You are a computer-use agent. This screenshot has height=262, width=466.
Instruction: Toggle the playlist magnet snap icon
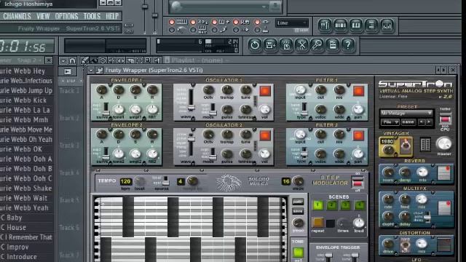pos(72,61)
